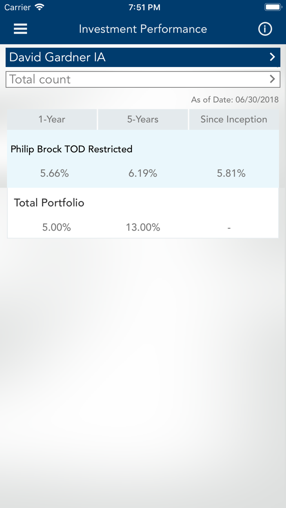Tap the 13.00% Total Portfolio value

[x=143, y=227]
